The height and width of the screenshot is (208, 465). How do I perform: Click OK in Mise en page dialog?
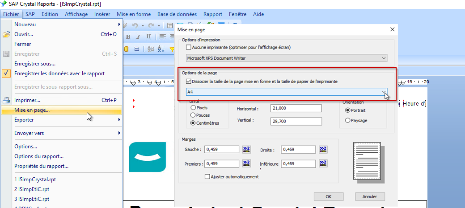(328, 196)
